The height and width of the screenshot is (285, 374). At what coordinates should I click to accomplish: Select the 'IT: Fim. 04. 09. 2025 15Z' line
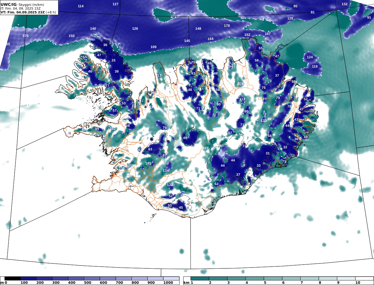click(20, 9)
